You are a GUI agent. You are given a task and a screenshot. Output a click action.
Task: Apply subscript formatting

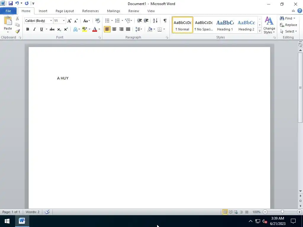pos(59,29)
